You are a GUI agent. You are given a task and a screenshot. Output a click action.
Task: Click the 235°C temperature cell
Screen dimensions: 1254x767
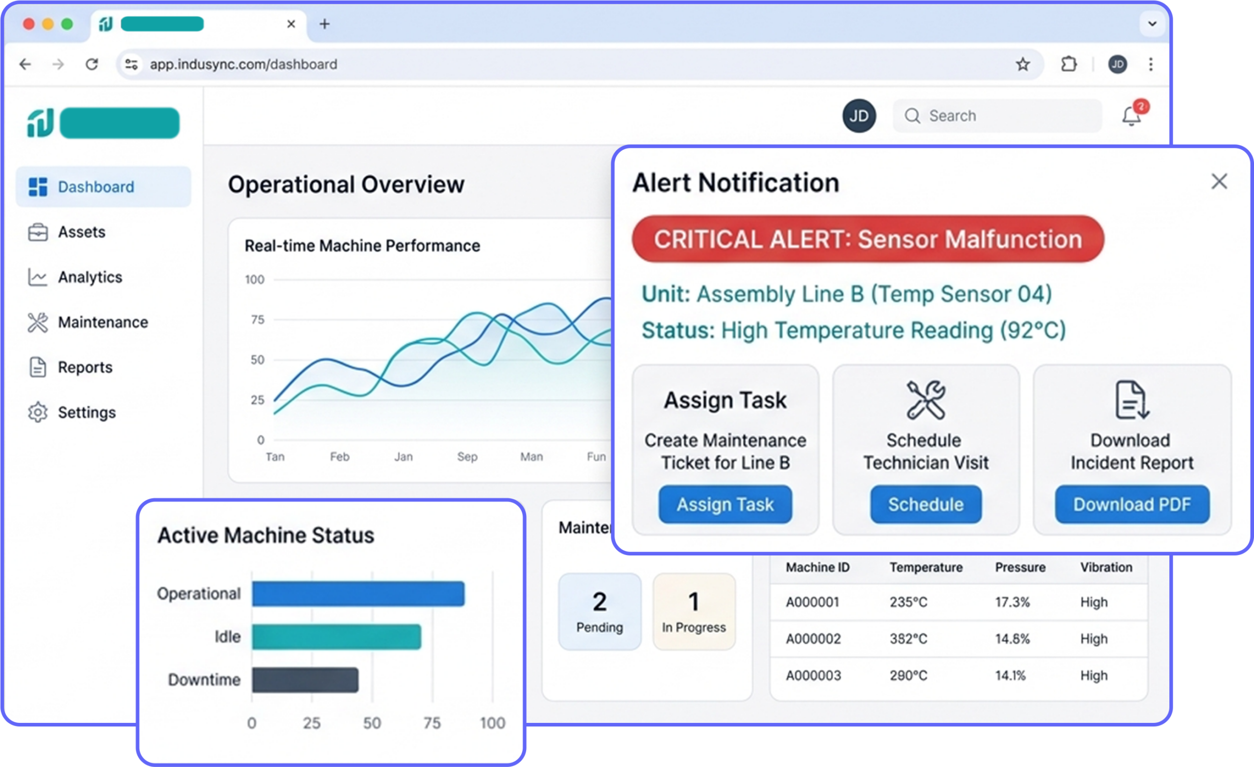(x=908, y=602)
